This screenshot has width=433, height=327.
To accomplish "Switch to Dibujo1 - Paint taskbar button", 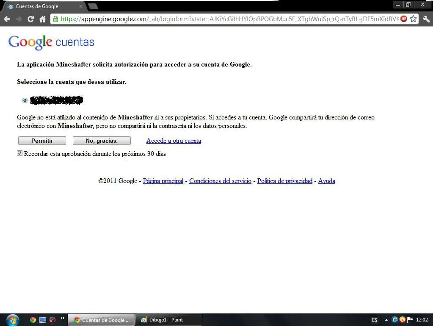I will 169,320.
